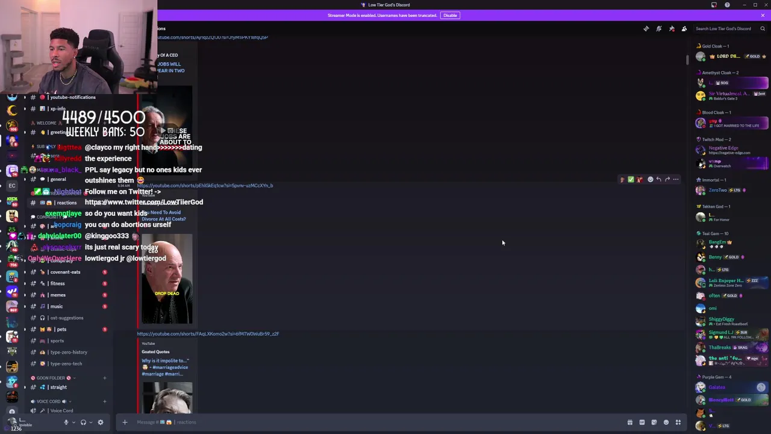Viewport: 771px width, 434px height.
Task: Open pinned messages icon
Action: pos(672,28)
